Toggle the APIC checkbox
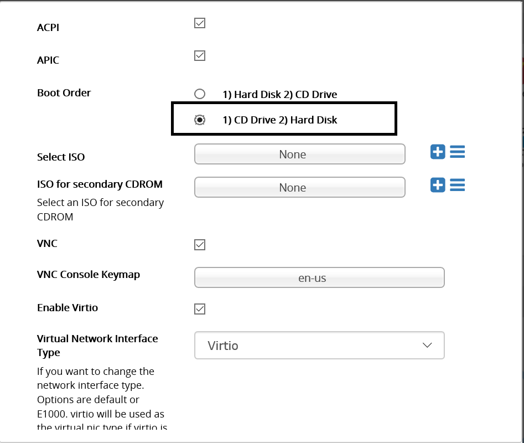 [x=200, y=55]
